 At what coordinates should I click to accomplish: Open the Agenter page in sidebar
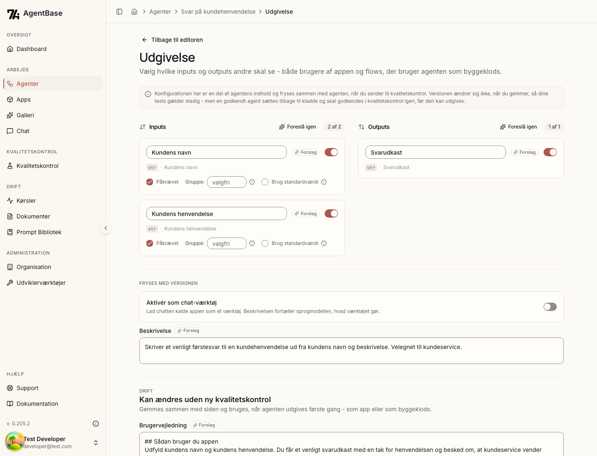[53, 84]
